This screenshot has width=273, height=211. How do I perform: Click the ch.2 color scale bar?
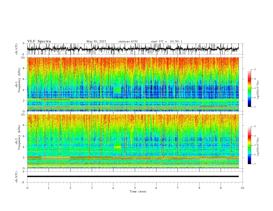tap(250, 145)
